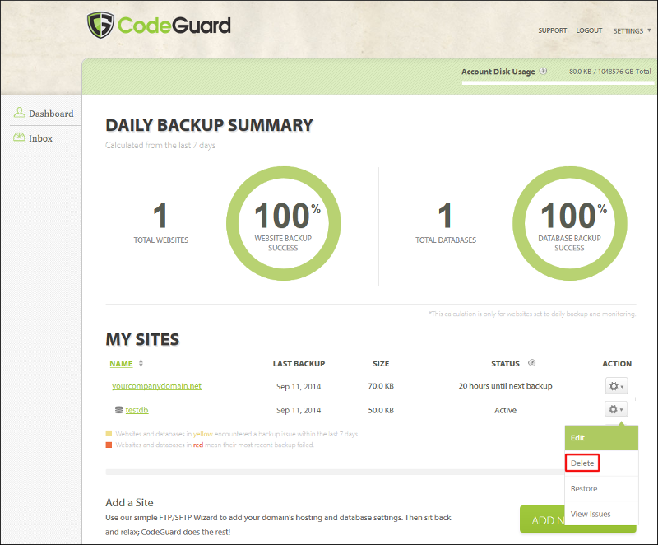Image resolution: width=658 pixels, height=545 pixels.
Task: Select Restore from the action menu
Action: click(x=584, y=489)
